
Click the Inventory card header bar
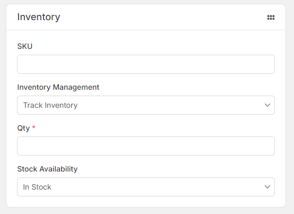coord(146,17)
